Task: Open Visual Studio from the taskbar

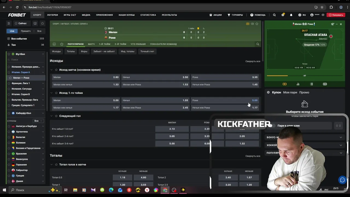Action: 93,190
